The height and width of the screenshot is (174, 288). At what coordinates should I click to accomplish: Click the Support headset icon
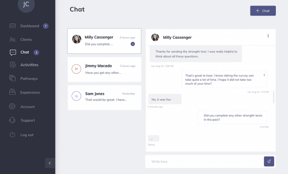click(12, 120)
